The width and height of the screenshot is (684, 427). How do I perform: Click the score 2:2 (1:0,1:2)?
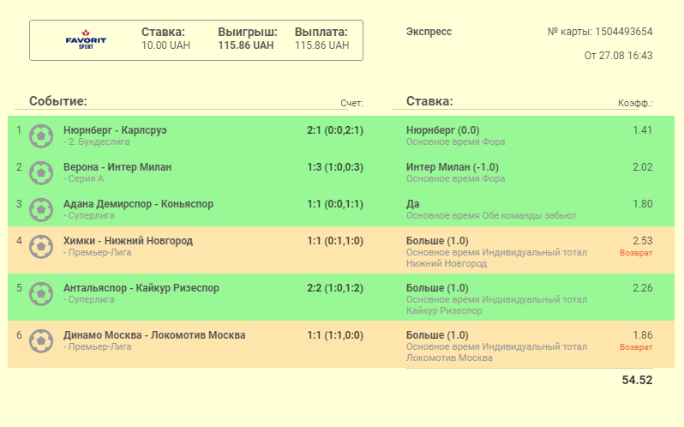coord(335,288)
